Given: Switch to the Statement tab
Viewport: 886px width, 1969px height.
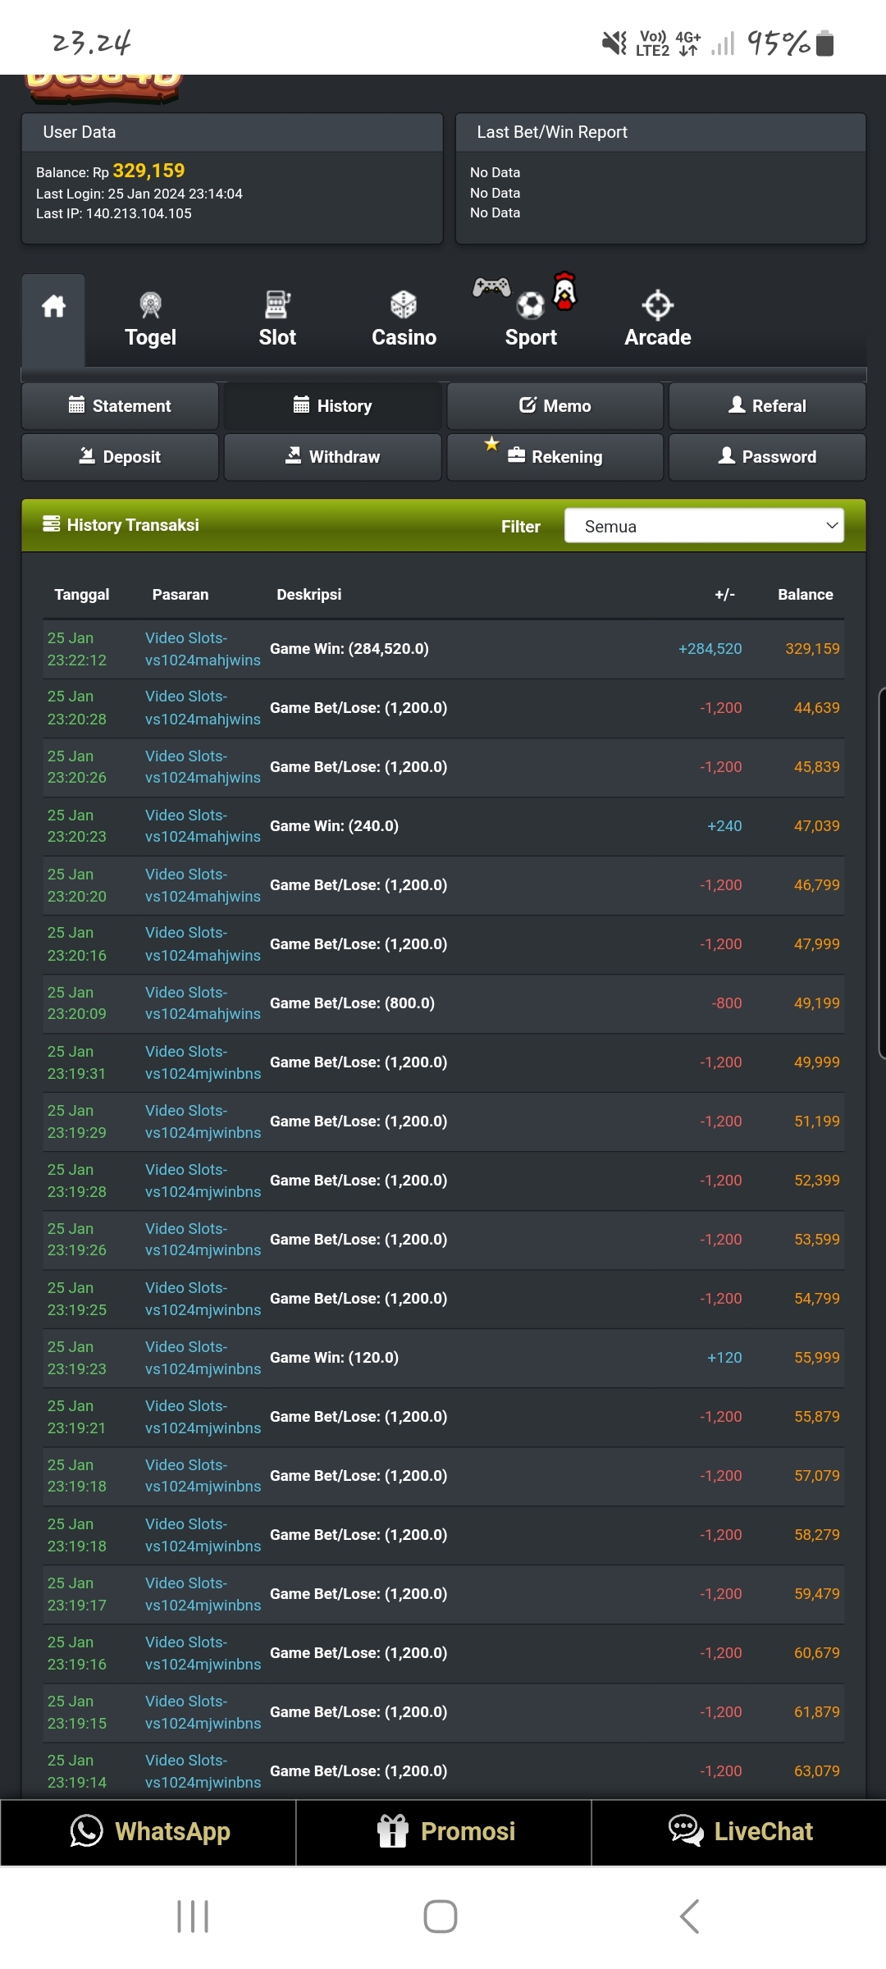Looking at the screenshot, I should (120, 406).
